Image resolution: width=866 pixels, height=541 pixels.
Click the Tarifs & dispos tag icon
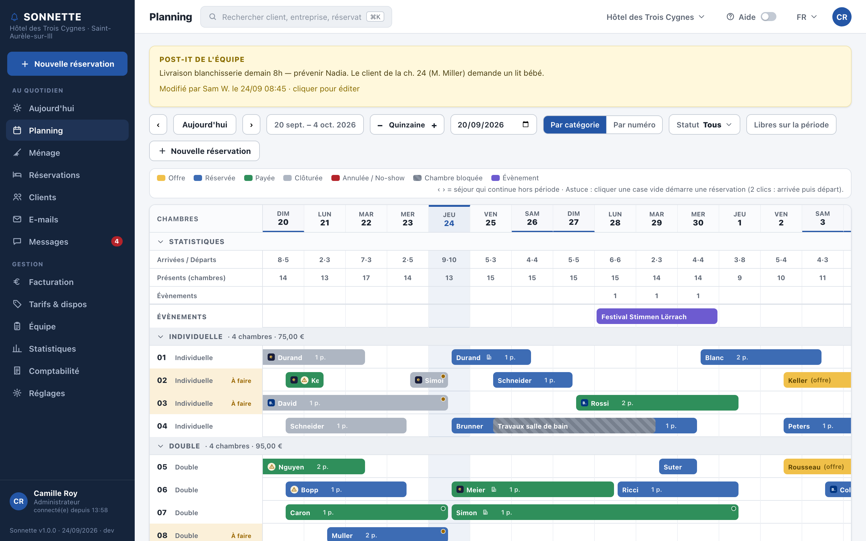(x=17, y=304)
